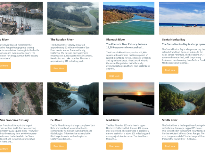The image size is (205, 154).
Task: Click the harbor boats photo thumbnail
Action: pyautogui.click(x=21, y=18)
